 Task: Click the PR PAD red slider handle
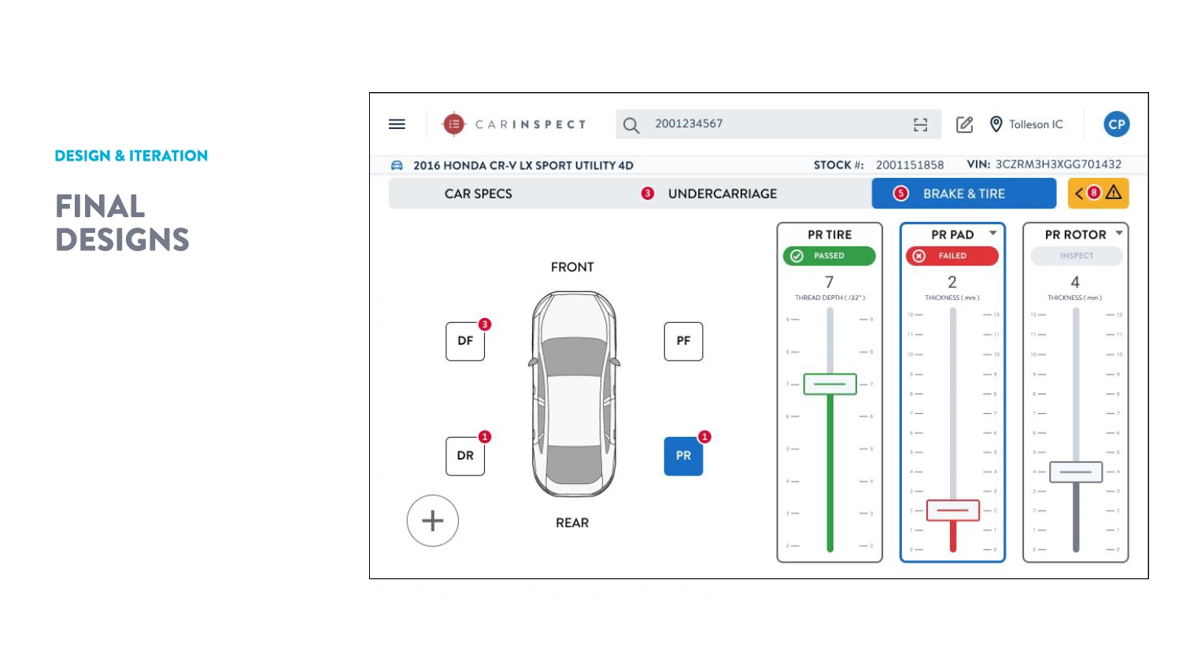point(953,511)
